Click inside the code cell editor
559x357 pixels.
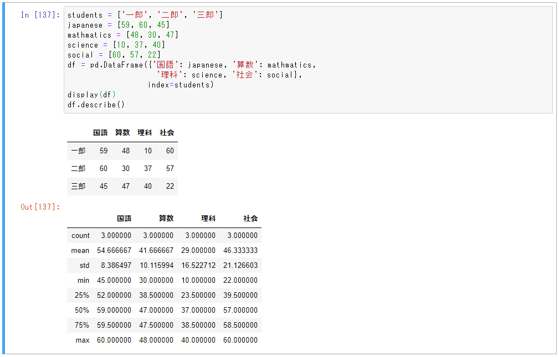point(308,60)
